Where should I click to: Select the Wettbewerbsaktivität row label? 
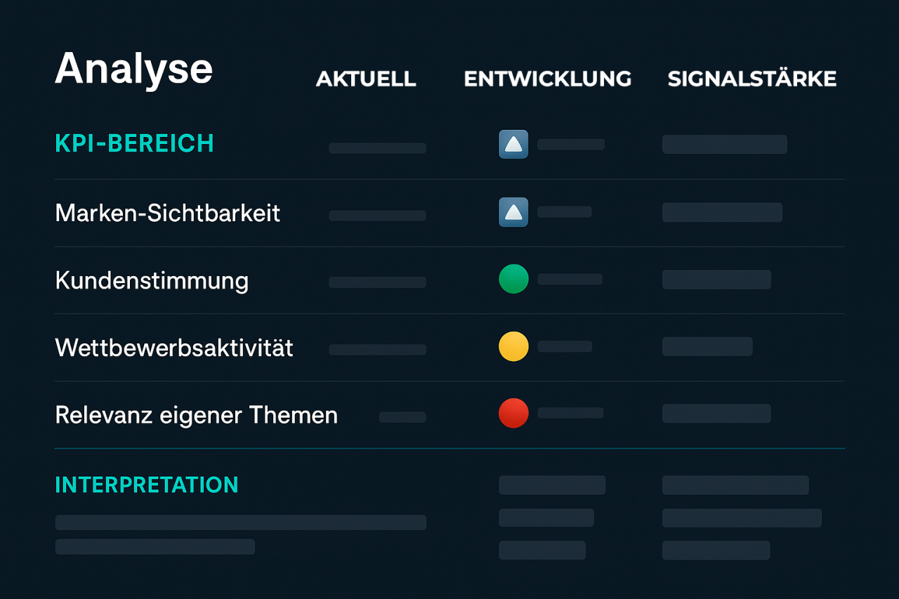point(174,348)
